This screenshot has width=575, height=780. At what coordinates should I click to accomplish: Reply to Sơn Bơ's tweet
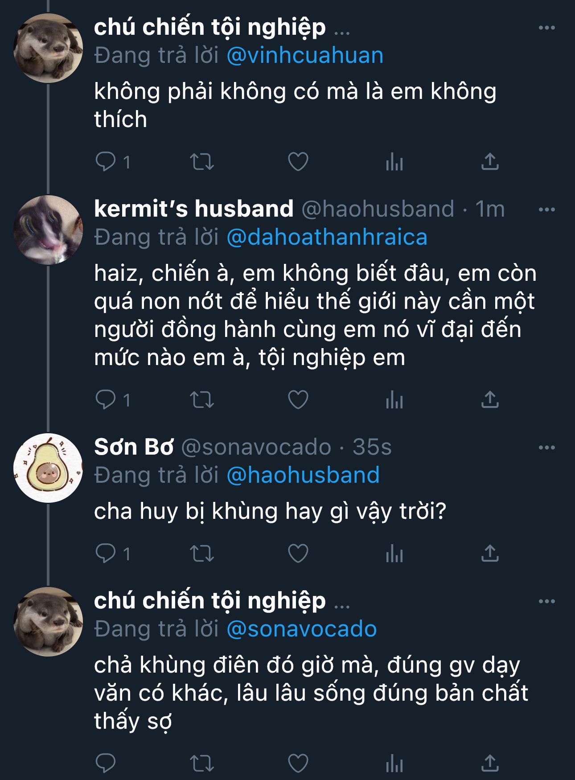(106, 554)
